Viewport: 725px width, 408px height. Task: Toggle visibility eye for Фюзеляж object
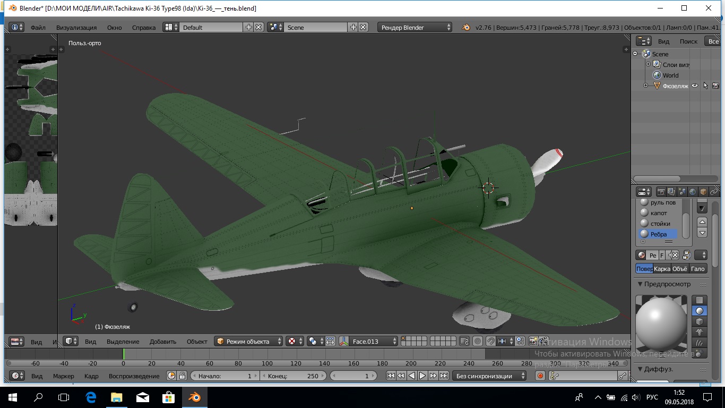[695, 86]
